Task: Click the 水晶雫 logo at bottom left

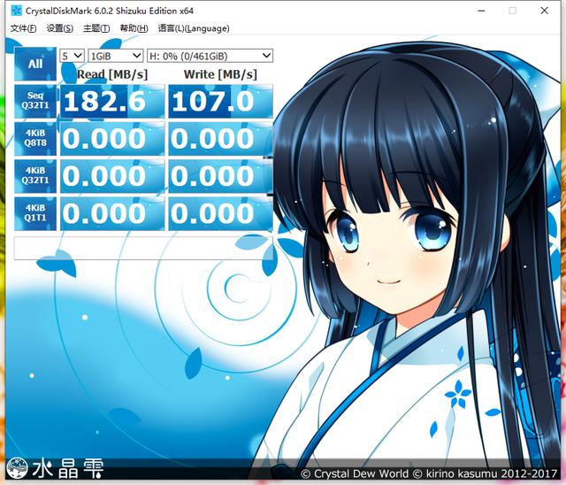Action: coord(55,468)
